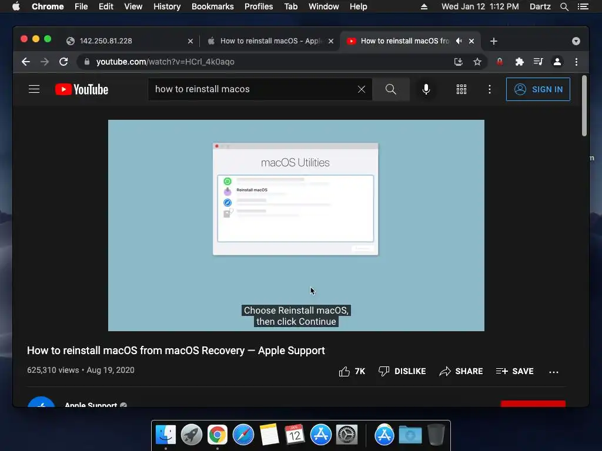The height and width of the screenshot is (451, 602).
Task: Open the Help menu
Action: click(358, 6)
